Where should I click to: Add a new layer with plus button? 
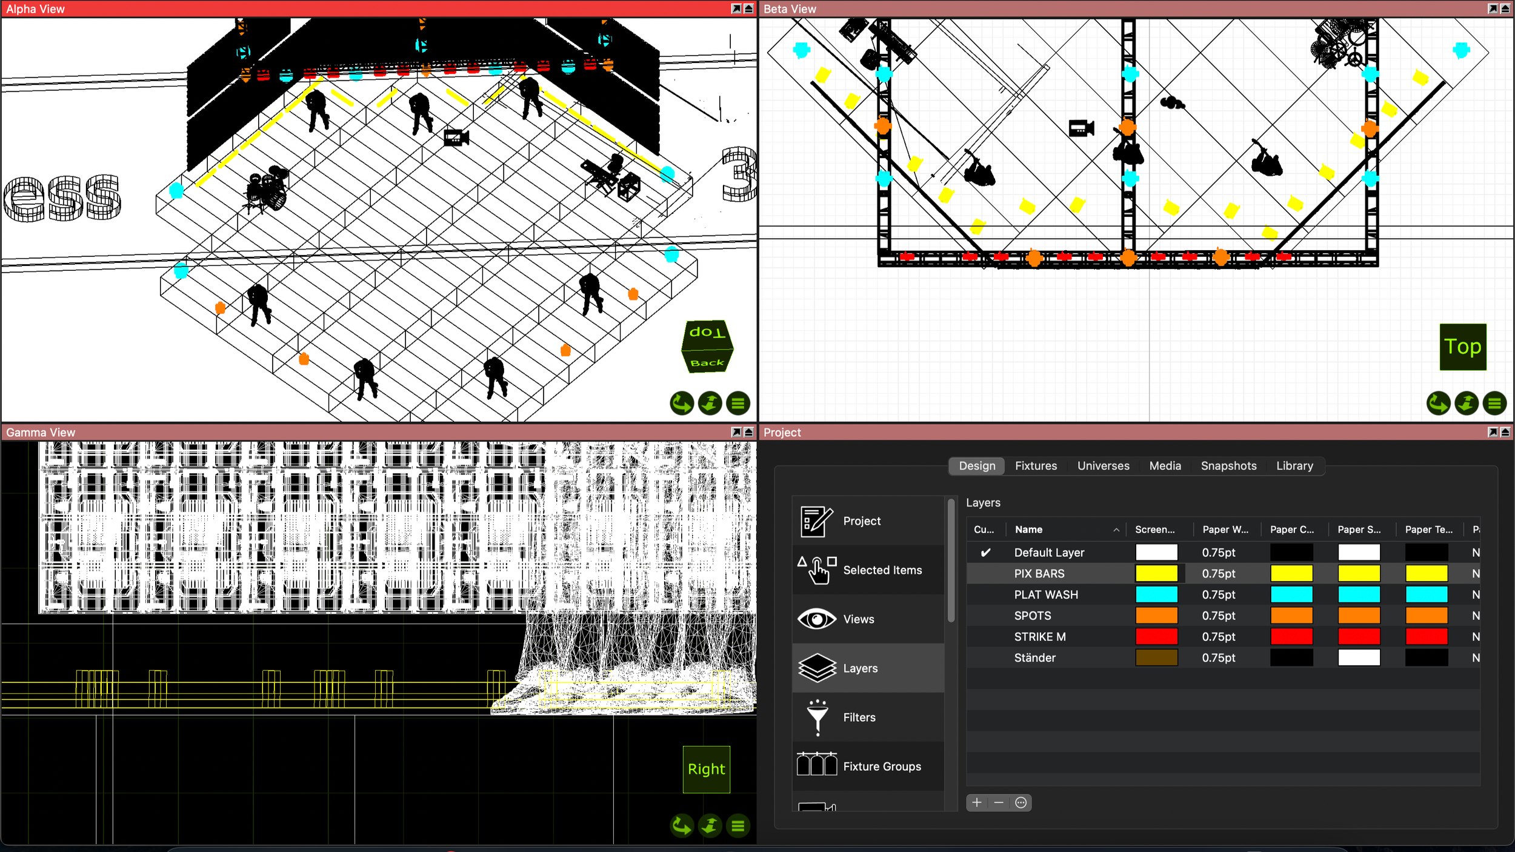[976, 802]
